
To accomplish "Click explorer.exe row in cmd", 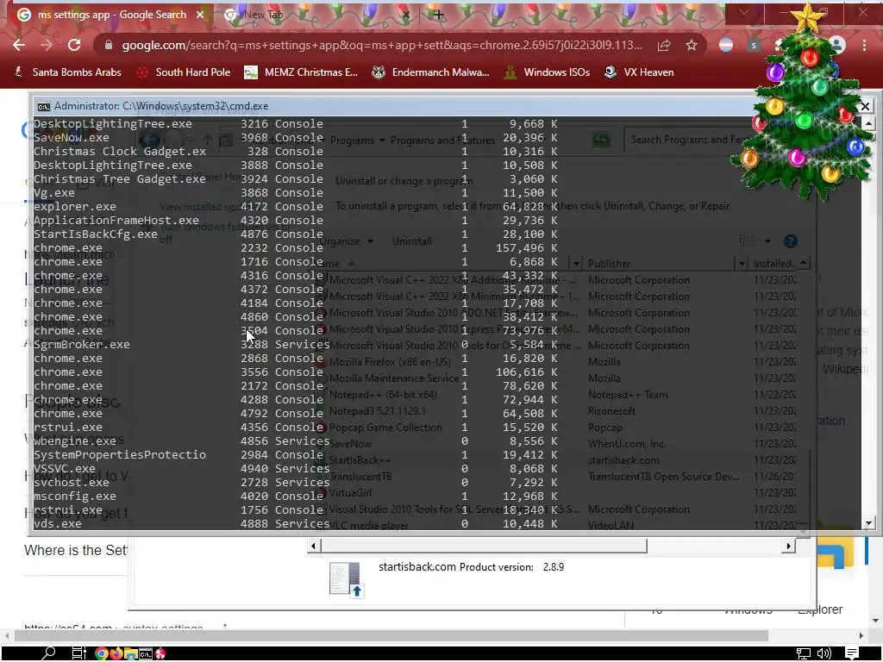I will (x=296, y=207).
